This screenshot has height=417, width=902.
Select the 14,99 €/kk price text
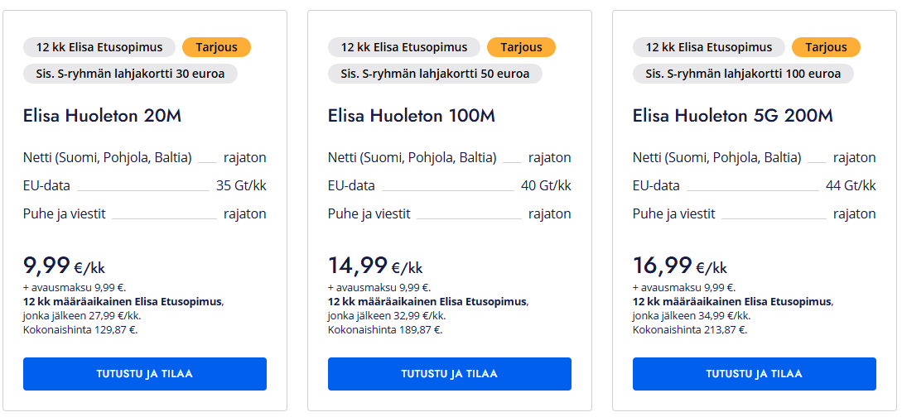[x=375, y=266]
